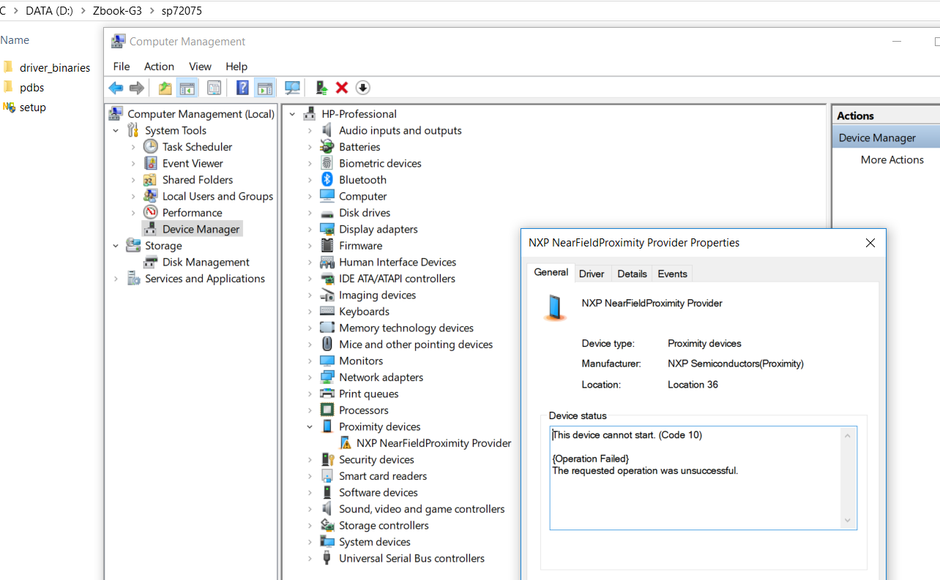Click the Bluetooth category icon

click(x=327, y=180)
